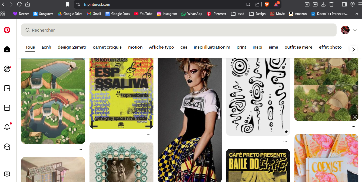
Task: Toggle the Brave Shields lion icon
Action: click(x=267, y=4)
